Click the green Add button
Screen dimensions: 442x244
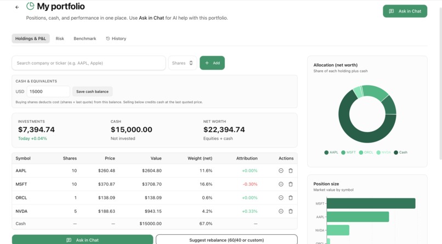click(x=212, y=63)
